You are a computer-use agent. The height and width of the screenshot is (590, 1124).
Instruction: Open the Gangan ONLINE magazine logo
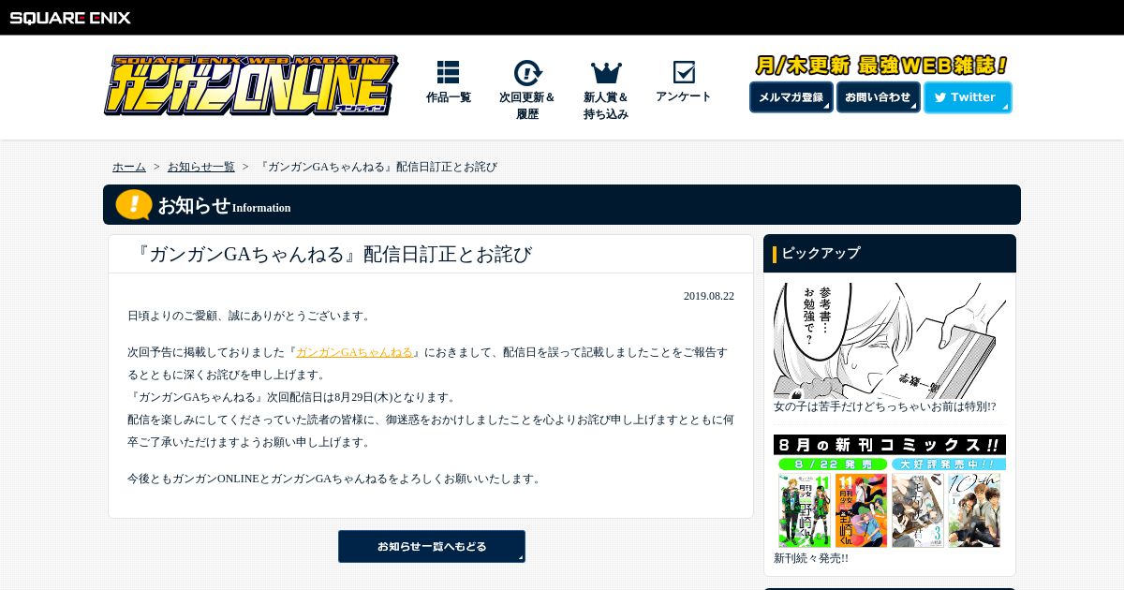point(251,85)
